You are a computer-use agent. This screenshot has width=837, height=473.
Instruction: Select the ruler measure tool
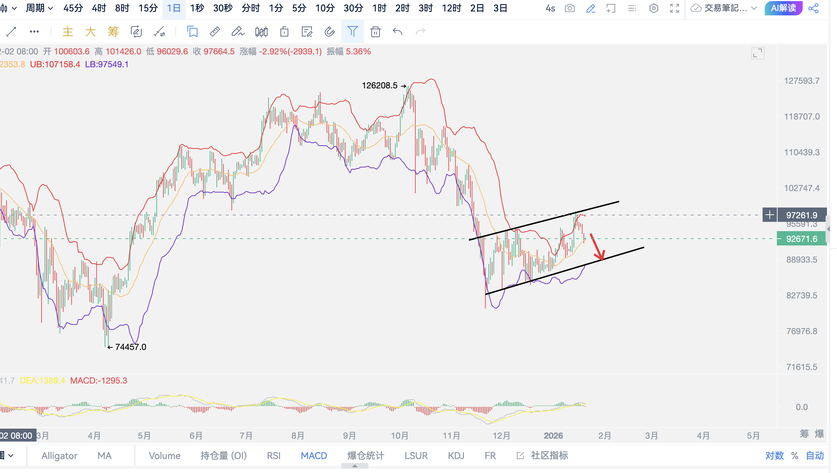click(x=215, y=32)
